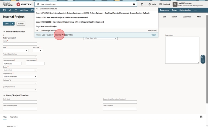The image size is (208, 127).
Task: Select Case 58432 New Internal Project Setup
Action: coord(96,22)
